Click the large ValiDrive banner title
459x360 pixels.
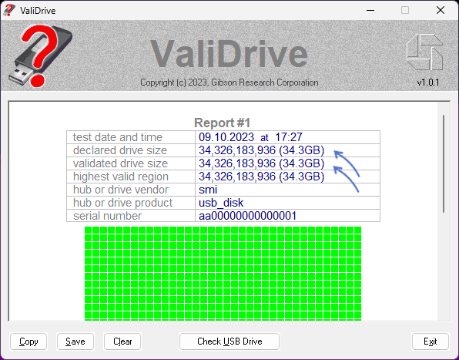pos(229,54)
